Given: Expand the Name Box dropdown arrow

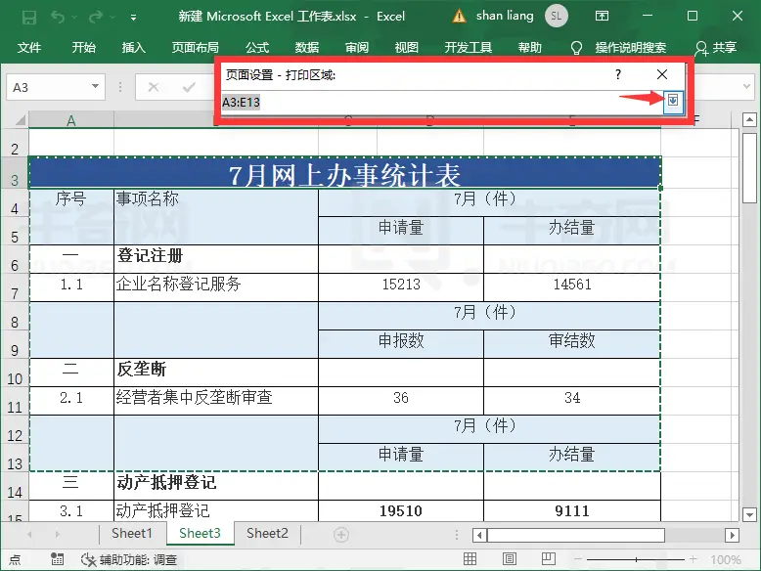Looking at the screenshot, I should click(95, 87).
